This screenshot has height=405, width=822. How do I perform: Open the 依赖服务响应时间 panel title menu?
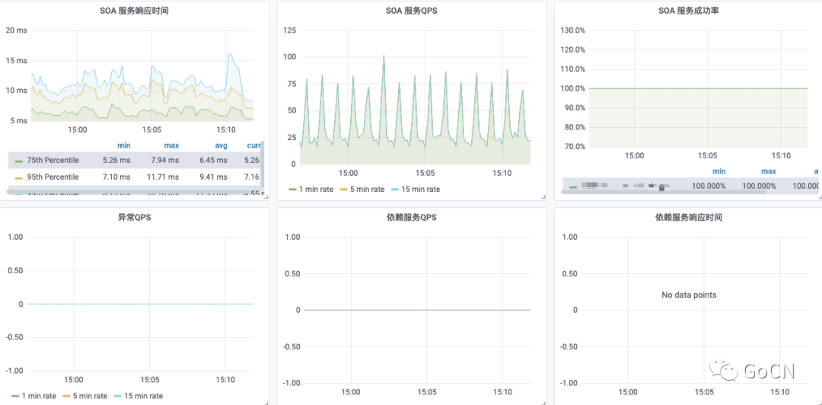[688, 218]
